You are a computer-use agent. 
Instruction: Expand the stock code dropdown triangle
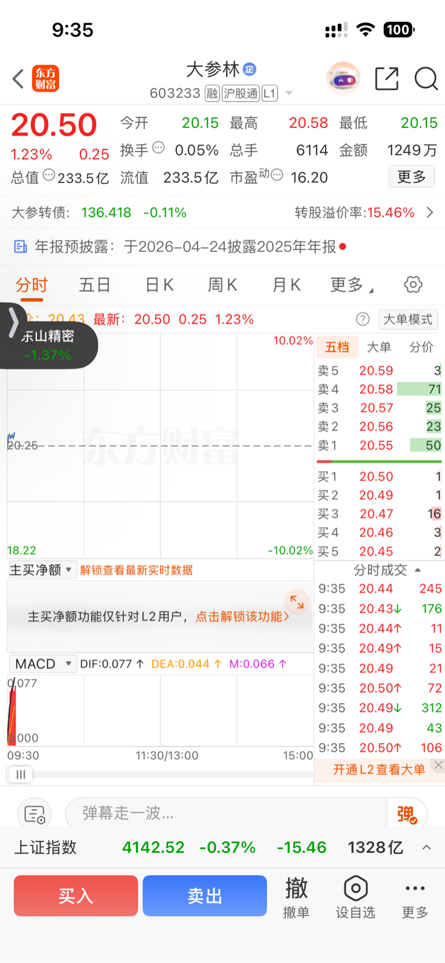289,93
